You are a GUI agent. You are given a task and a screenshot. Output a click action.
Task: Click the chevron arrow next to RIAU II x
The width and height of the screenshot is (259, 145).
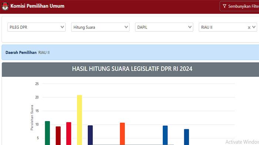(254, 27)
